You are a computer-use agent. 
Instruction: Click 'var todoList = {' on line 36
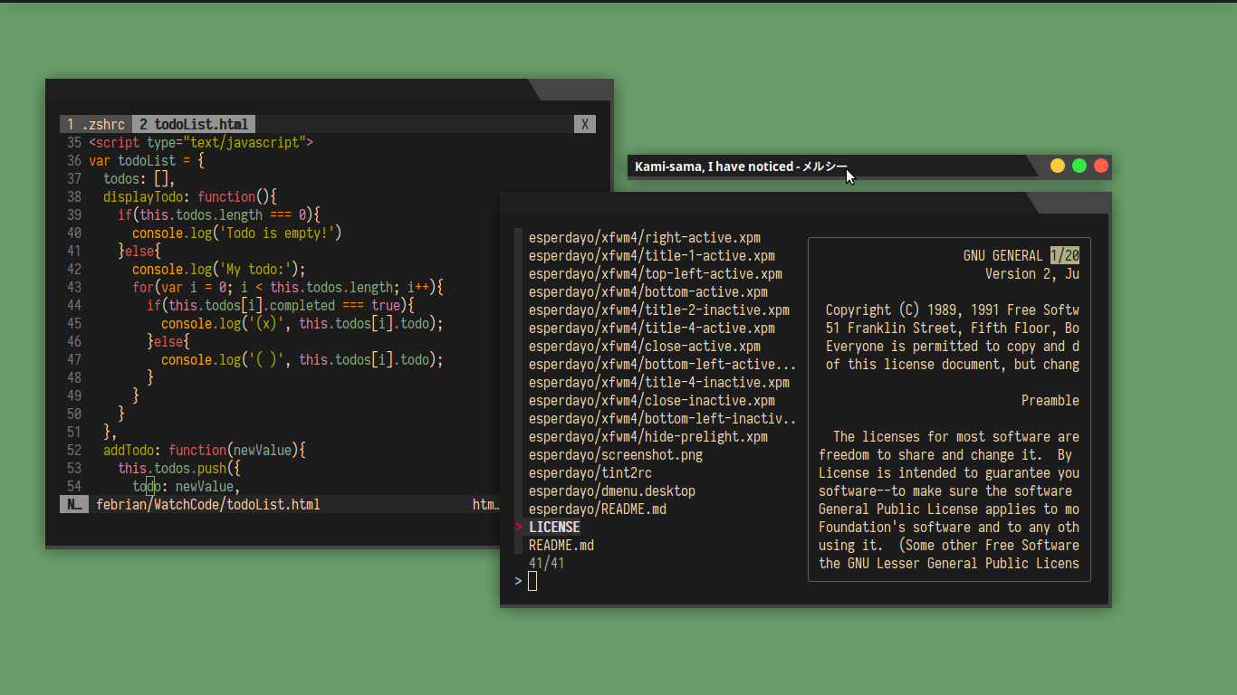(147, 161)
